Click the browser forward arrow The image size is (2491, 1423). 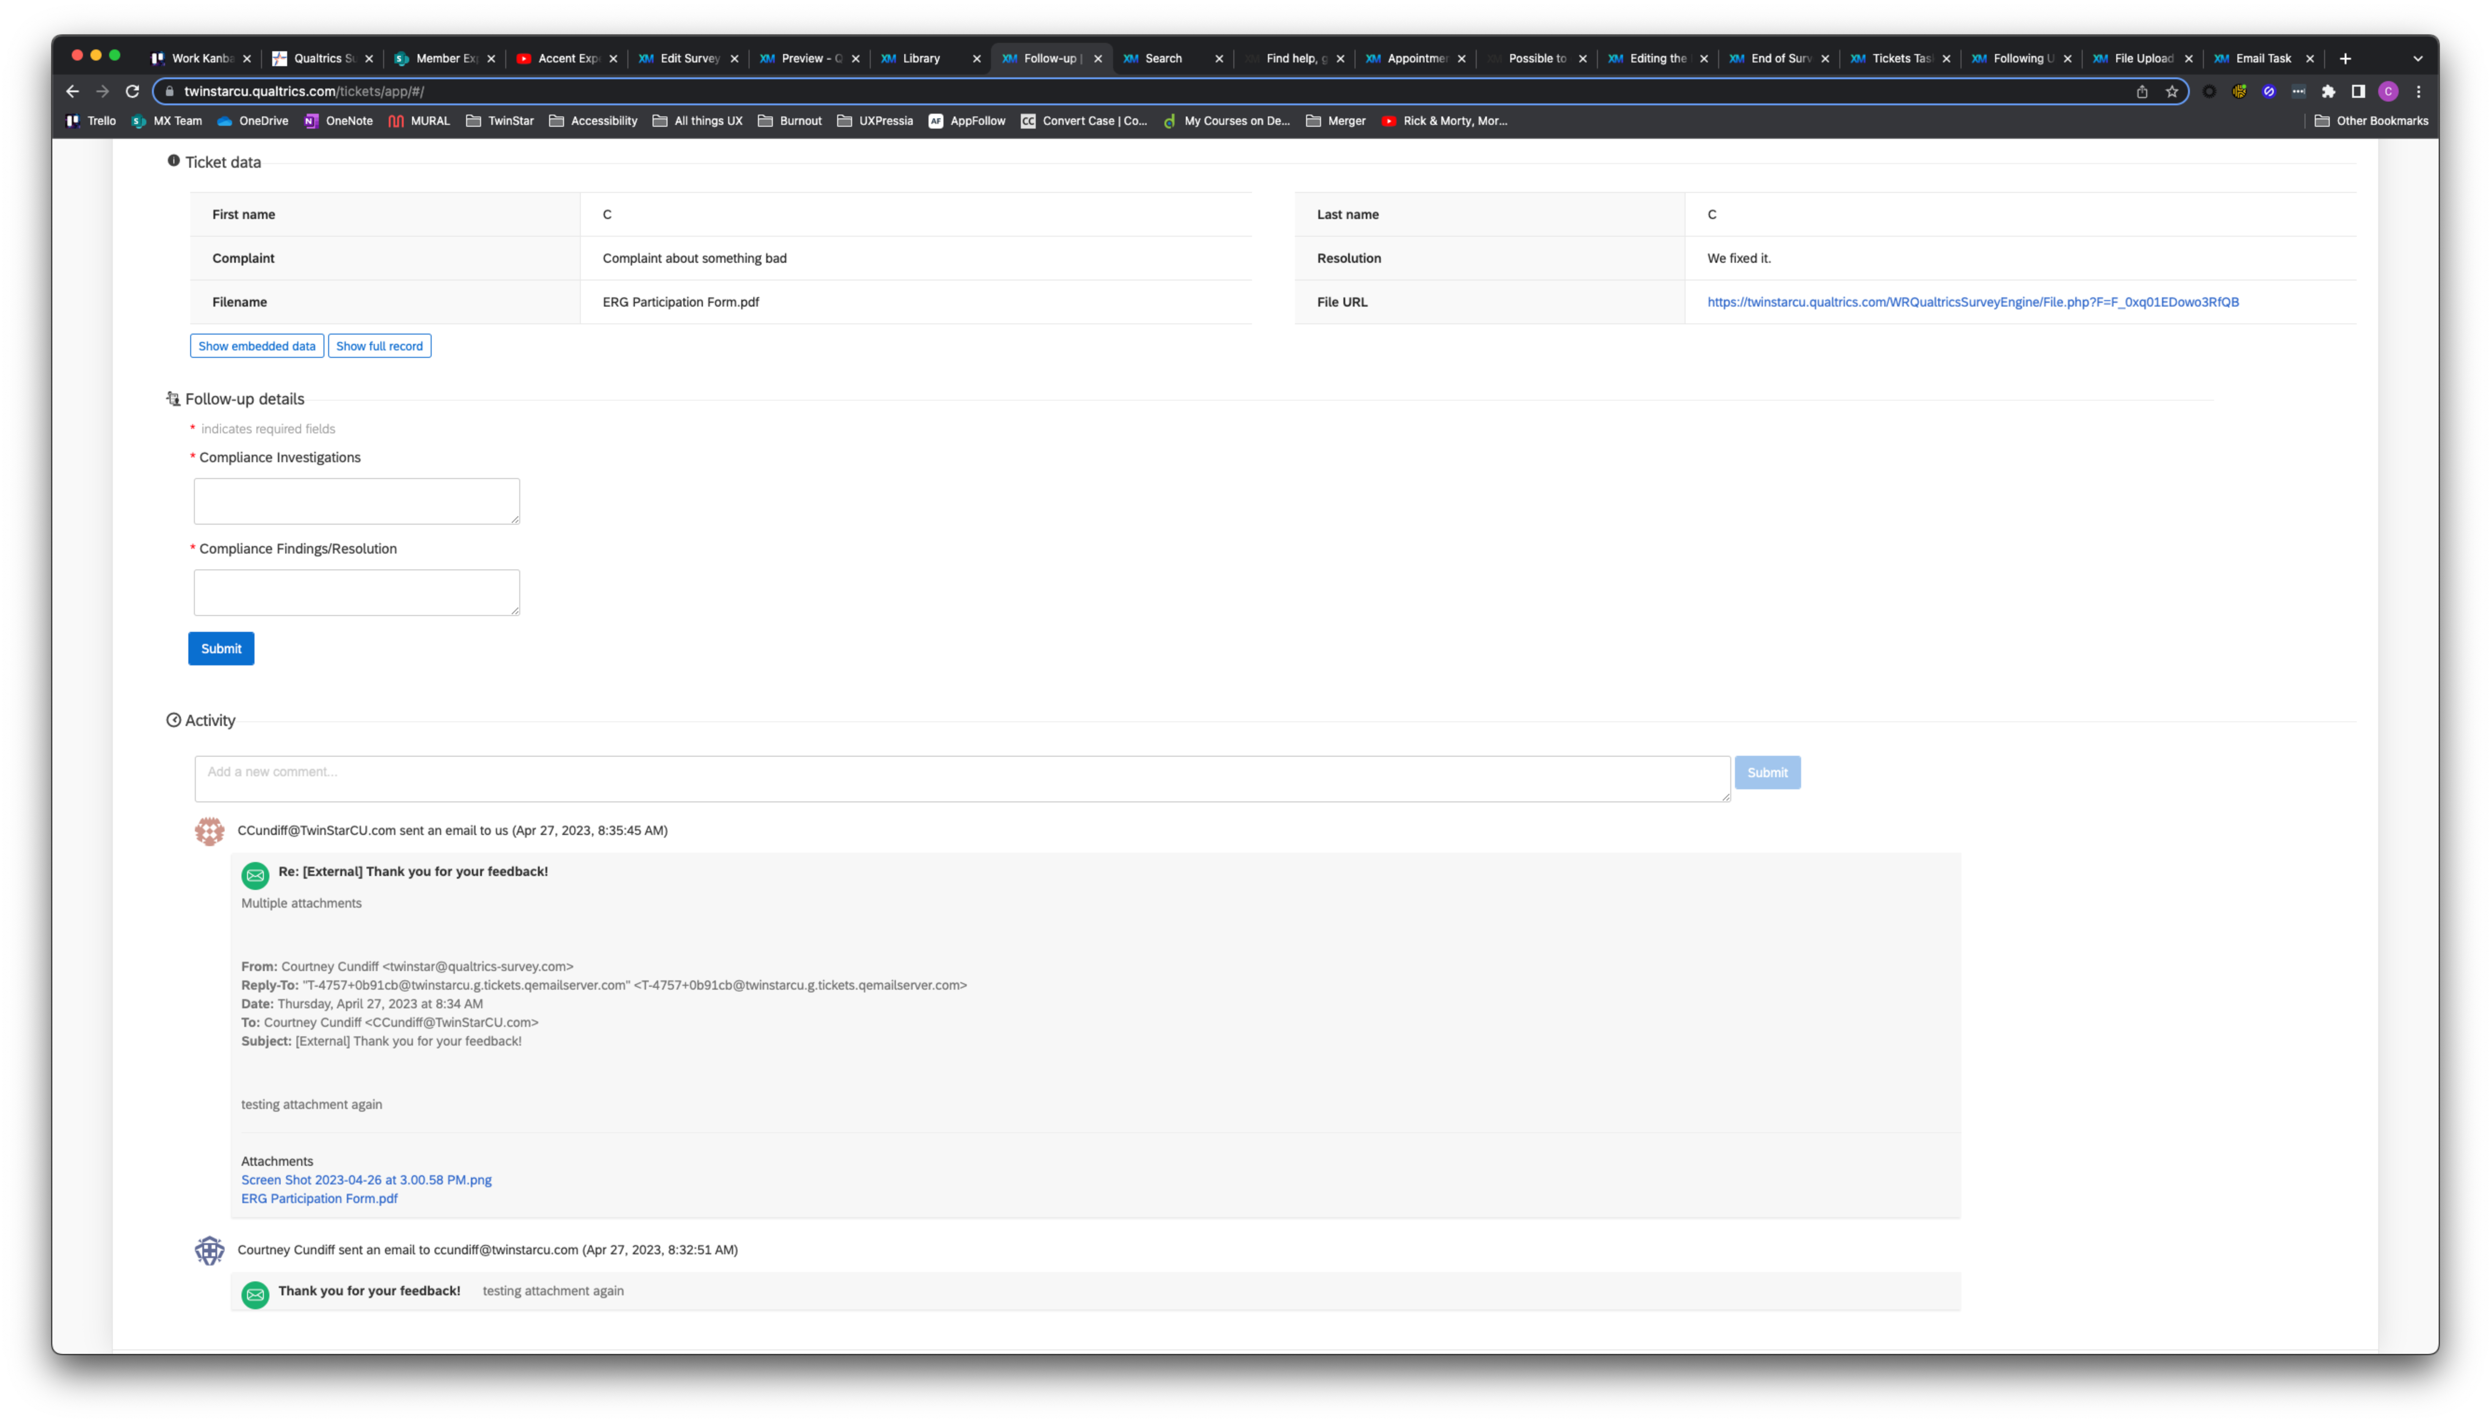pos(102,91)
